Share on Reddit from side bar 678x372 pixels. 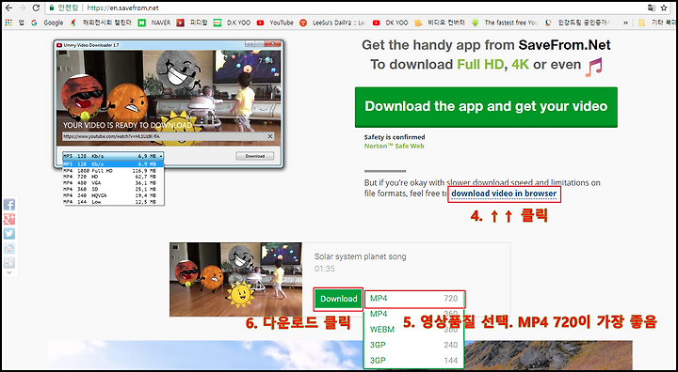[9, 248]
